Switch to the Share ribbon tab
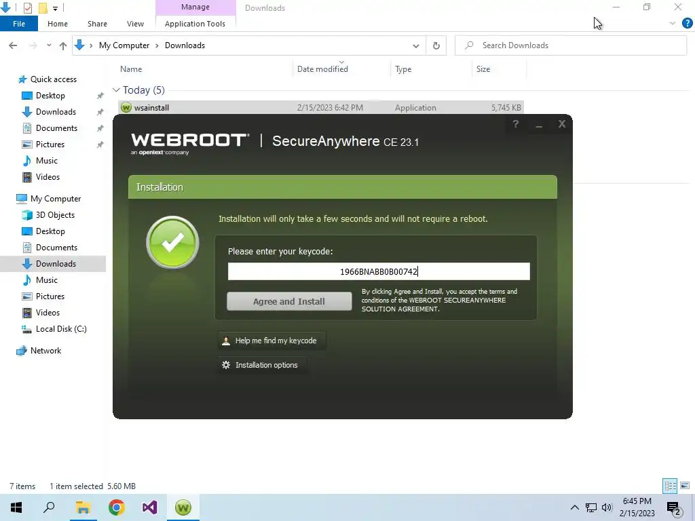695x521 pixels. [x=97, y=24]
